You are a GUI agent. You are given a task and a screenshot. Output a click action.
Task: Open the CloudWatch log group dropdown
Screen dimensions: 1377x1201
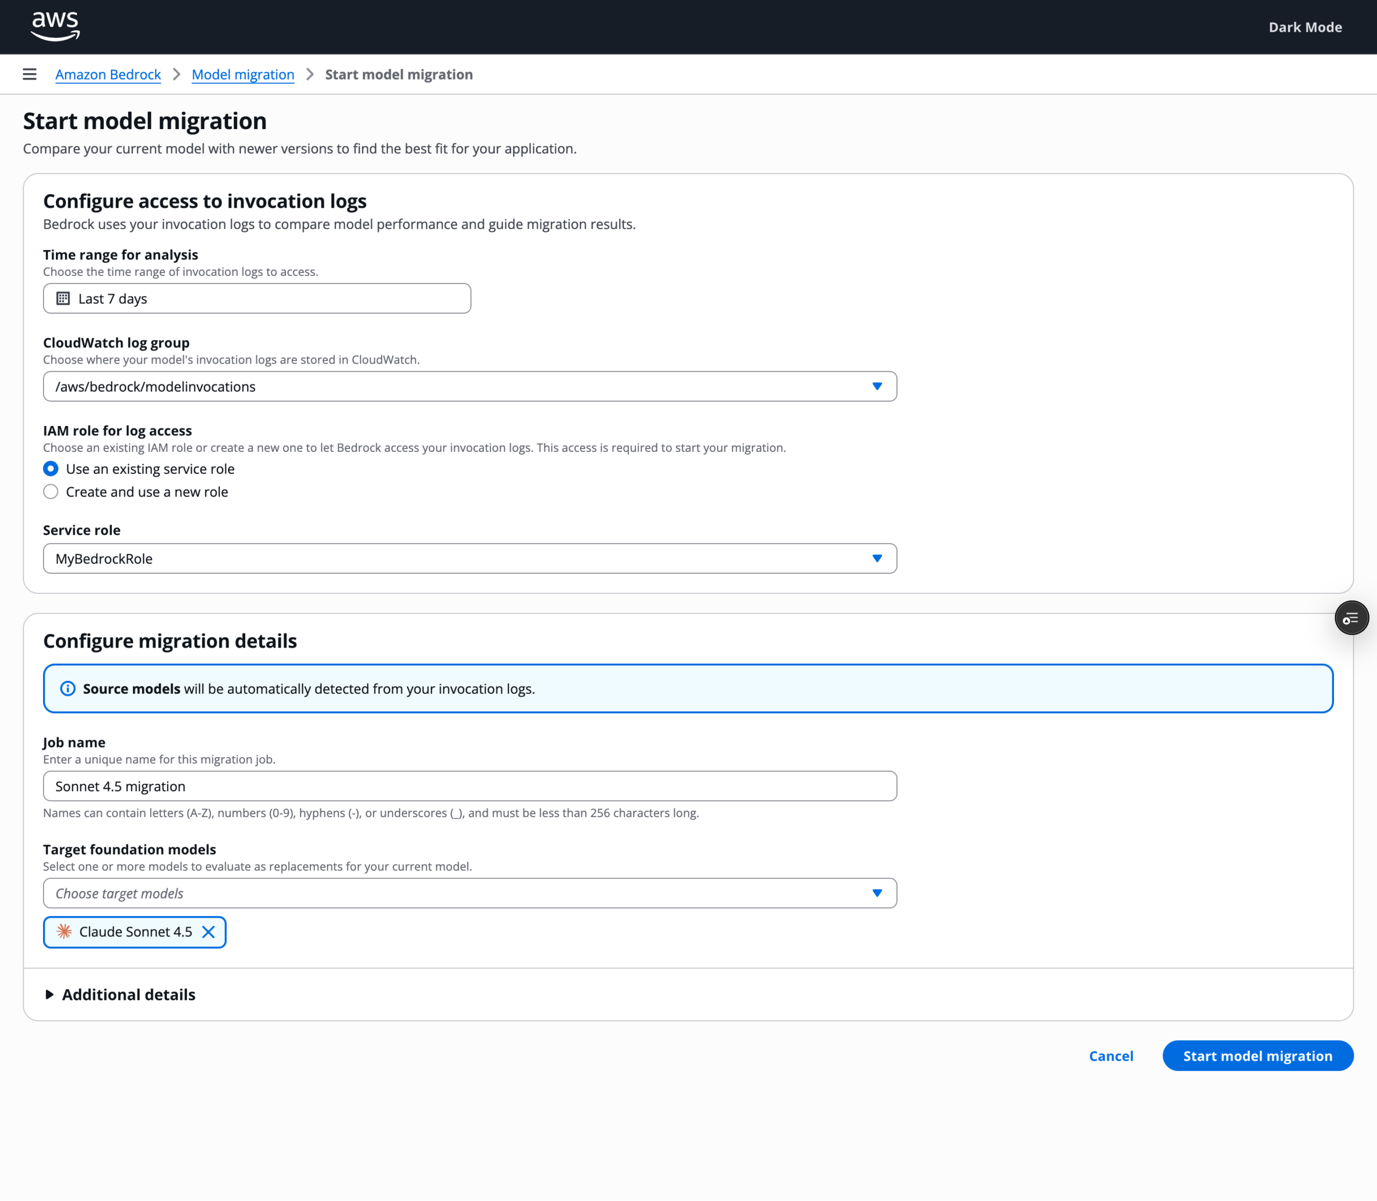click(470, 387)
